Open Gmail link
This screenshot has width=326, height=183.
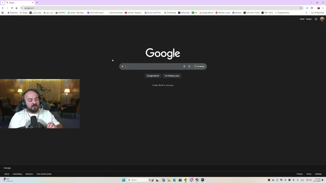[302, 19]
